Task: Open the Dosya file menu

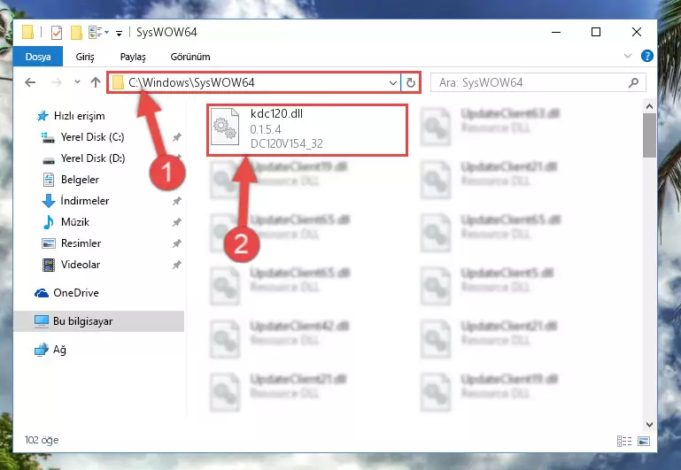Action: (38, 57)
